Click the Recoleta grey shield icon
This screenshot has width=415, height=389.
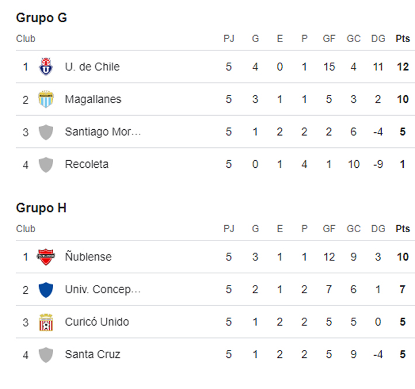click(x=46, y=164)
